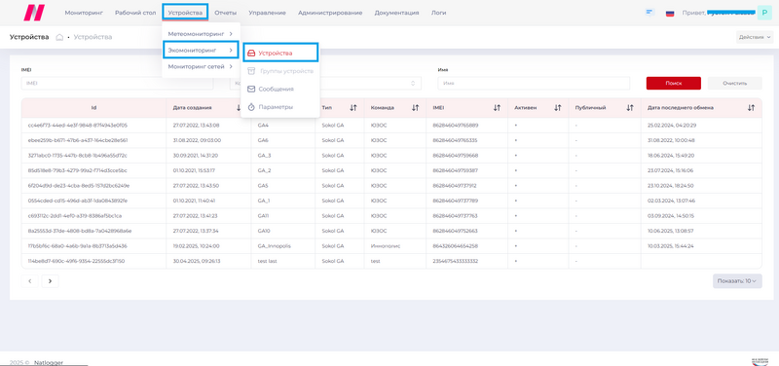Click the Id column header
This screenshot has height=366, width=779.
(93, 108)
